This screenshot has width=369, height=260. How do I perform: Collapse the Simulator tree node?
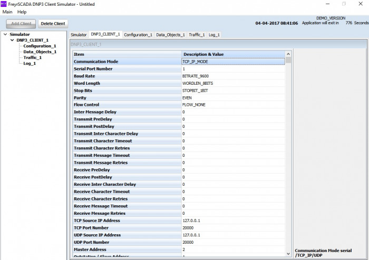pyautogui.click(x=5, y=34)
